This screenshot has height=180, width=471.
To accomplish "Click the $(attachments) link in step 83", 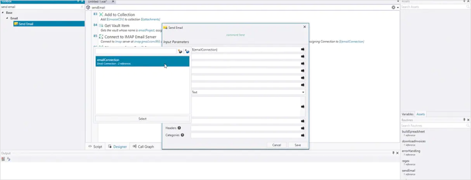I will click(x=150, y=19).
